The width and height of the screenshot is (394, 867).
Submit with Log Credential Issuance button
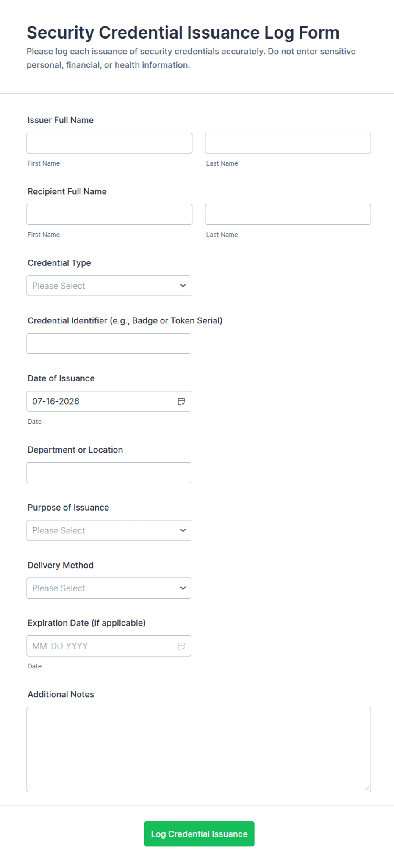199,834
